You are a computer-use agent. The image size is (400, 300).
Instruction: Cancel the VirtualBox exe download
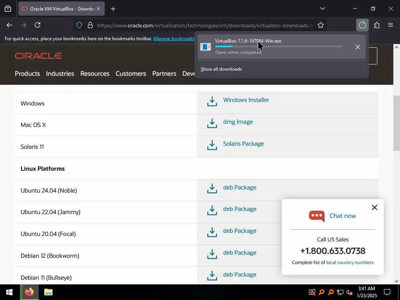click(358, 47)
